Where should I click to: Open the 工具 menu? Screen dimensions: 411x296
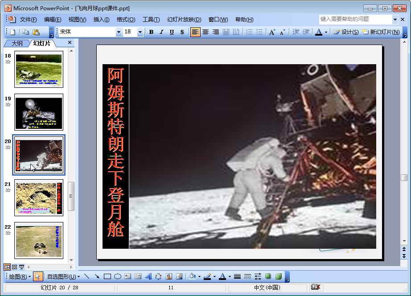tap(151, 20)
